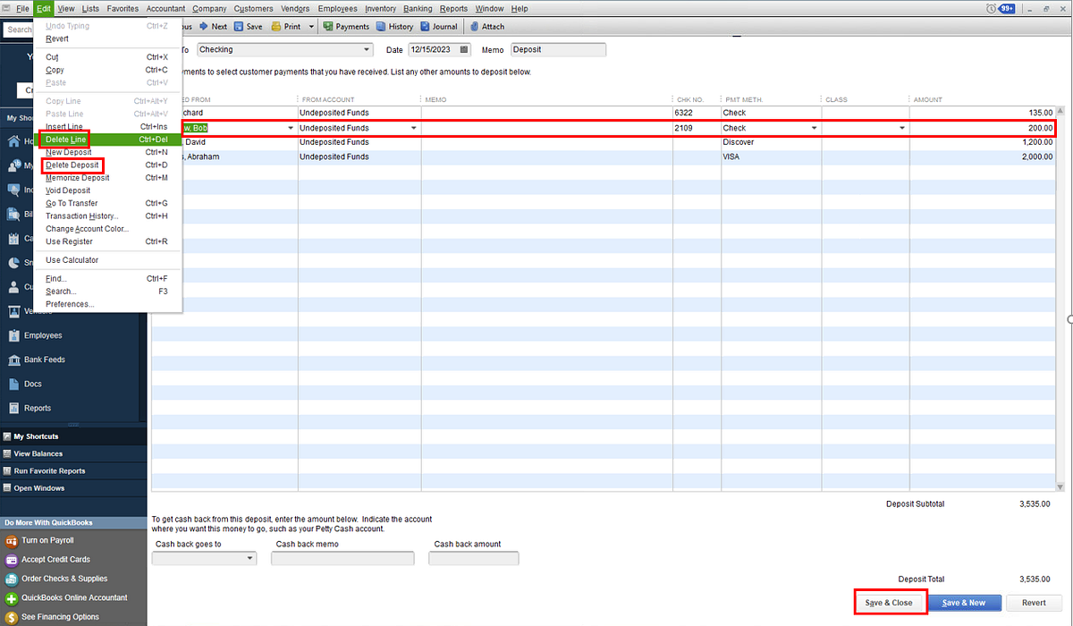Open the Check payment method dropdown
The image size is (1073, 626).
click(813, 127)
